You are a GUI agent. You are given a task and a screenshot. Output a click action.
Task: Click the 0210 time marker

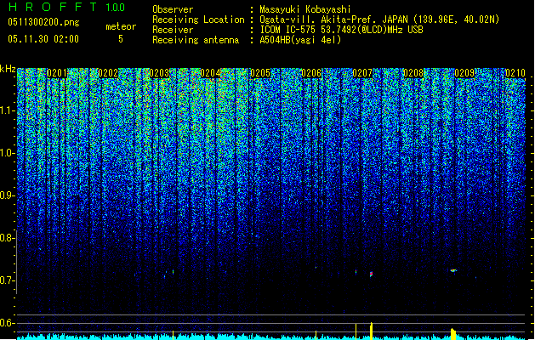click(x=515, y=73)
